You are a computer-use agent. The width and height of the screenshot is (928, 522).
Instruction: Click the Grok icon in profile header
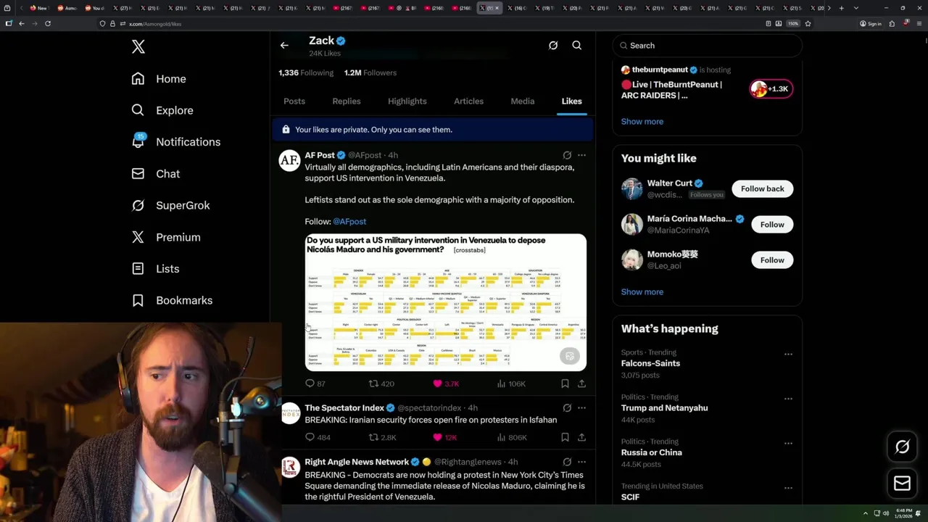pos(553,45)
